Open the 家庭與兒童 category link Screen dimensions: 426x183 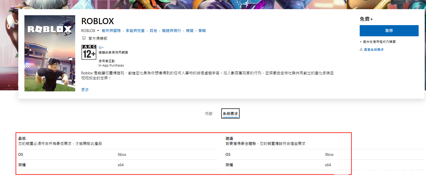pyautogui.click(x=135, y=31)
